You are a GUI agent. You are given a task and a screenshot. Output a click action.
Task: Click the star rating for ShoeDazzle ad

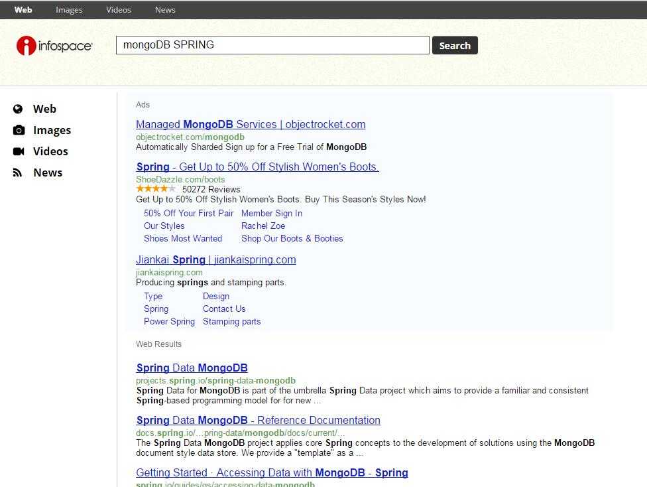(156, 189)
